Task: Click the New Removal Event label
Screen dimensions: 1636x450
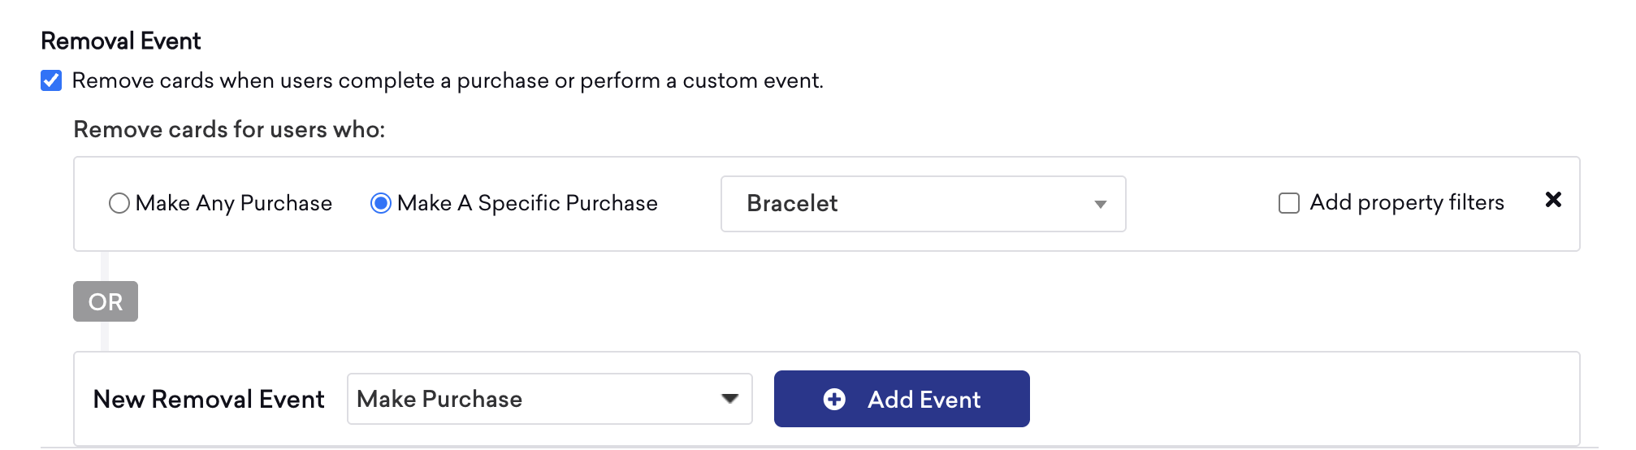Action: (209, 399)
